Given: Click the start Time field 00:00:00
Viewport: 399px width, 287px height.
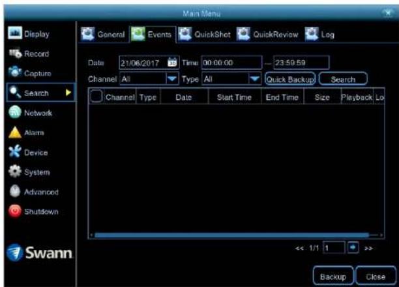Looking at the screenshot, I should point(231,63).
